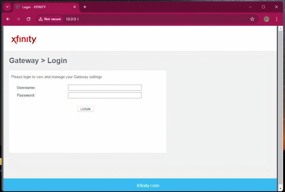285x192 pixels.
Task: Close the Chrome window
Action: click(276, 7)
